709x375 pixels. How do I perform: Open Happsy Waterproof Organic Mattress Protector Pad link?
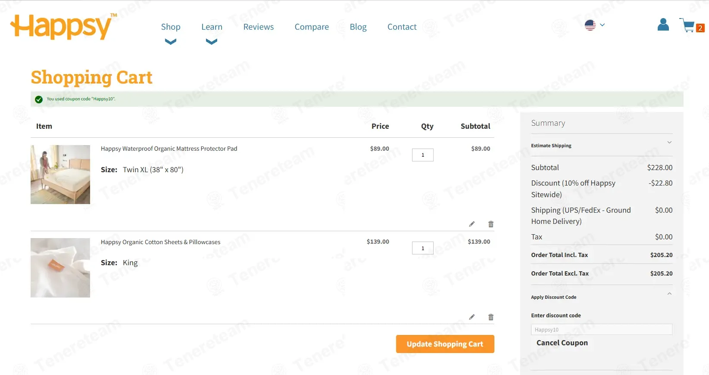tap(169, 149)
